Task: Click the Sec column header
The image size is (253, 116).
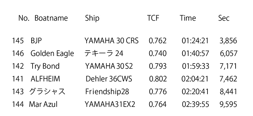Action: pos(224,18)
